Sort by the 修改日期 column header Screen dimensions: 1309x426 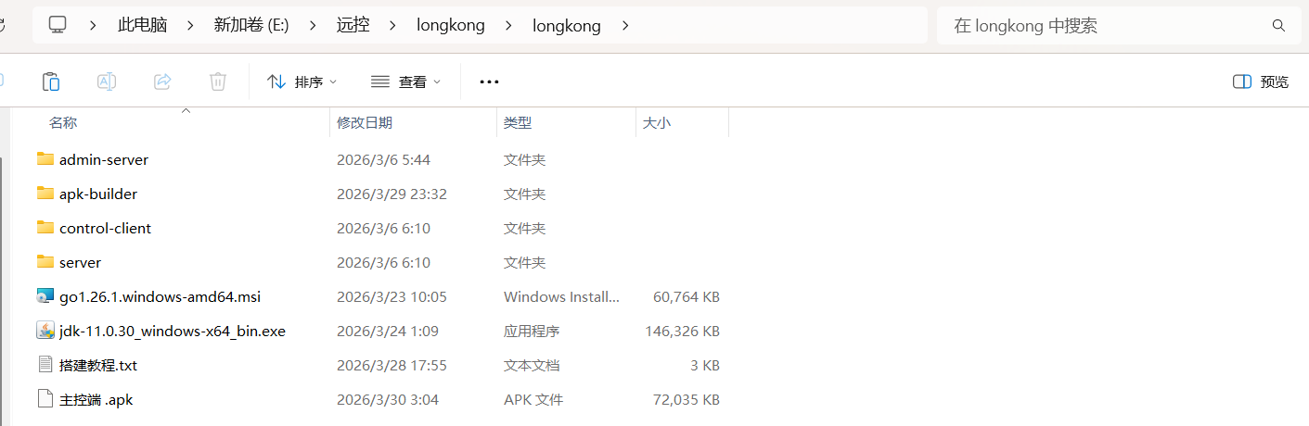365,122
